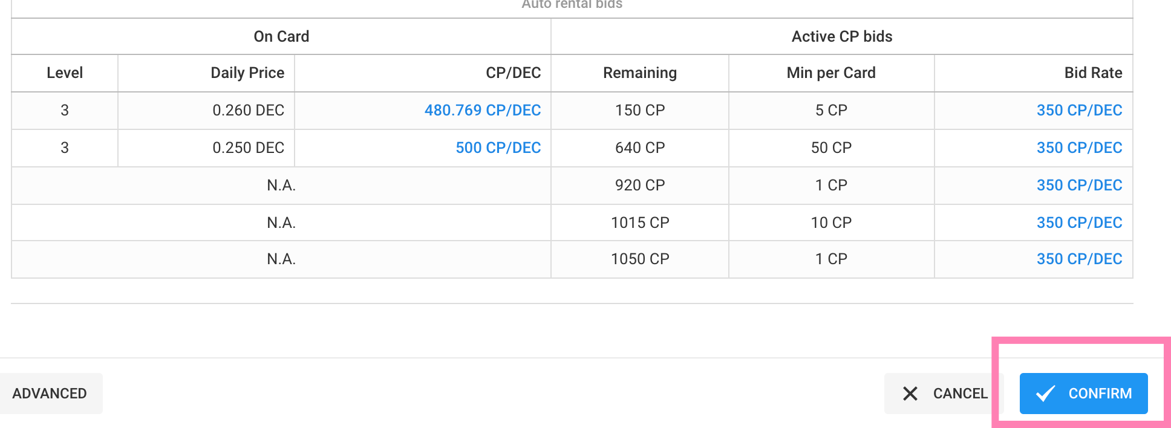
Task: Open the 480.769 CP/DEC link
Action: coord(483,111)
